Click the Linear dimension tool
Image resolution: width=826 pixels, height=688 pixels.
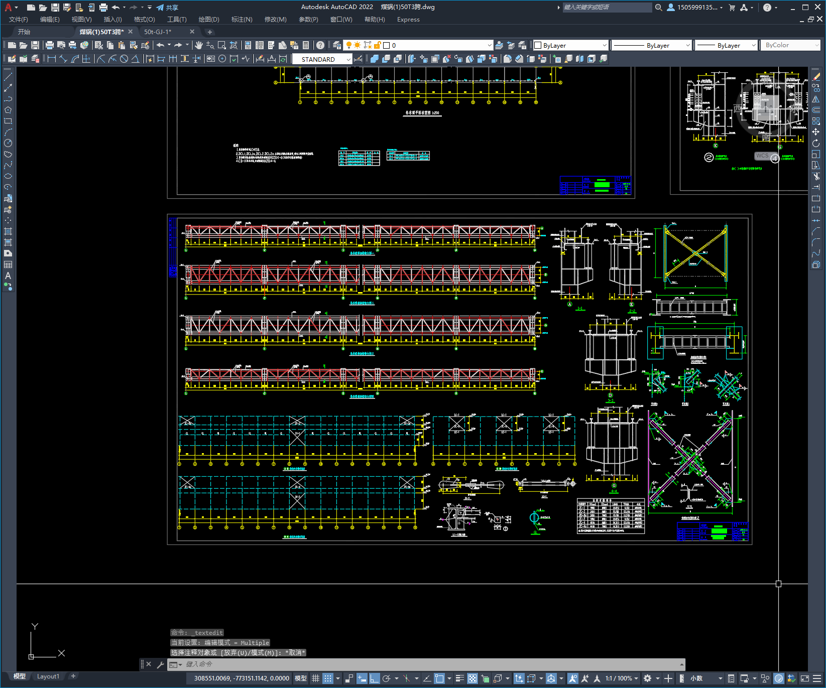51,59
